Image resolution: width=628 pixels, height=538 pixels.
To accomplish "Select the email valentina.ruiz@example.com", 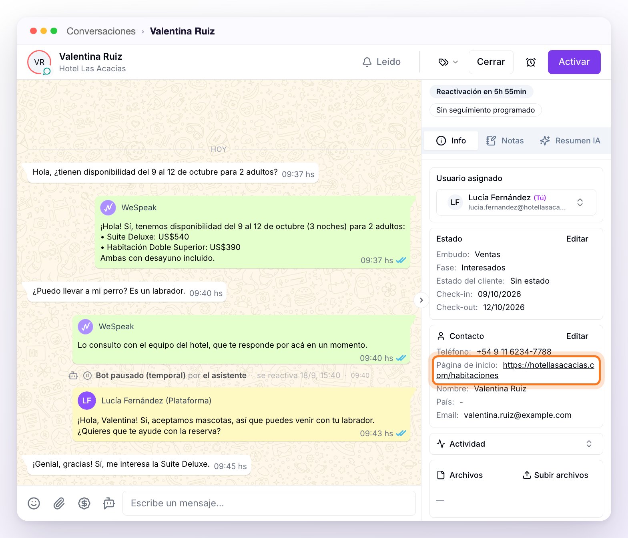I will click(x=518, y=415).
